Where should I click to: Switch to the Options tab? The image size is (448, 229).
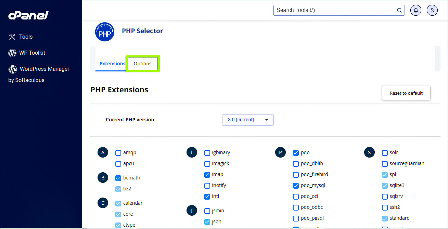(142, 64)
